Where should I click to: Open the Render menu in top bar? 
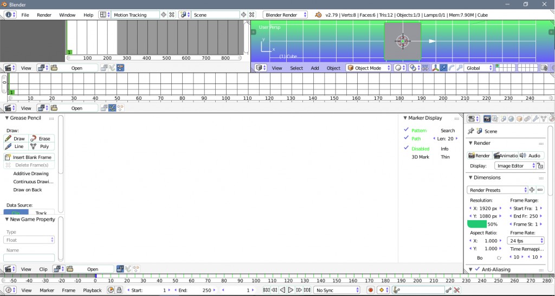pos(44,15)
